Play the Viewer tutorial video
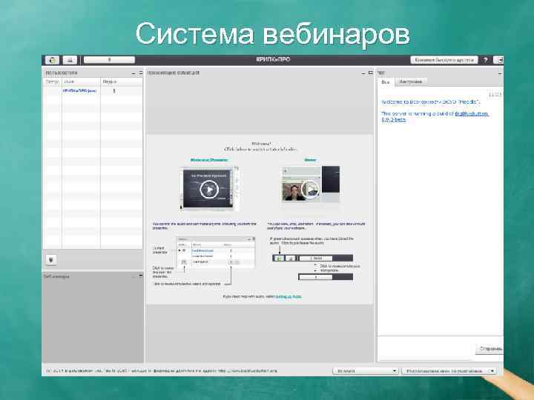 (x=310, y=188)
